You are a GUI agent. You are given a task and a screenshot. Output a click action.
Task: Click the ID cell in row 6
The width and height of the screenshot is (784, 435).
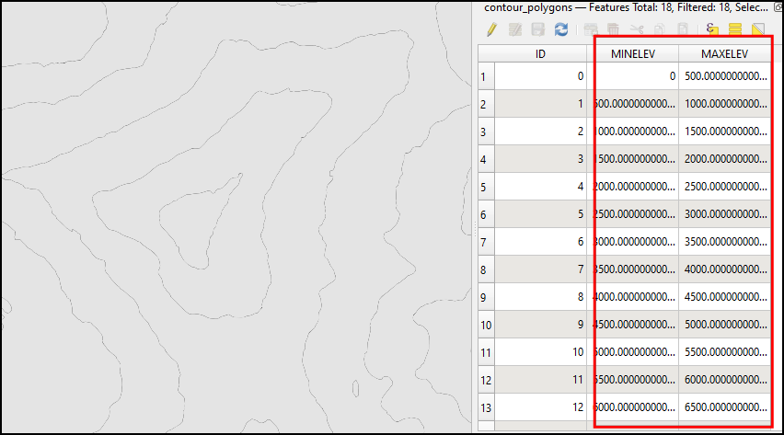[540, 214]
